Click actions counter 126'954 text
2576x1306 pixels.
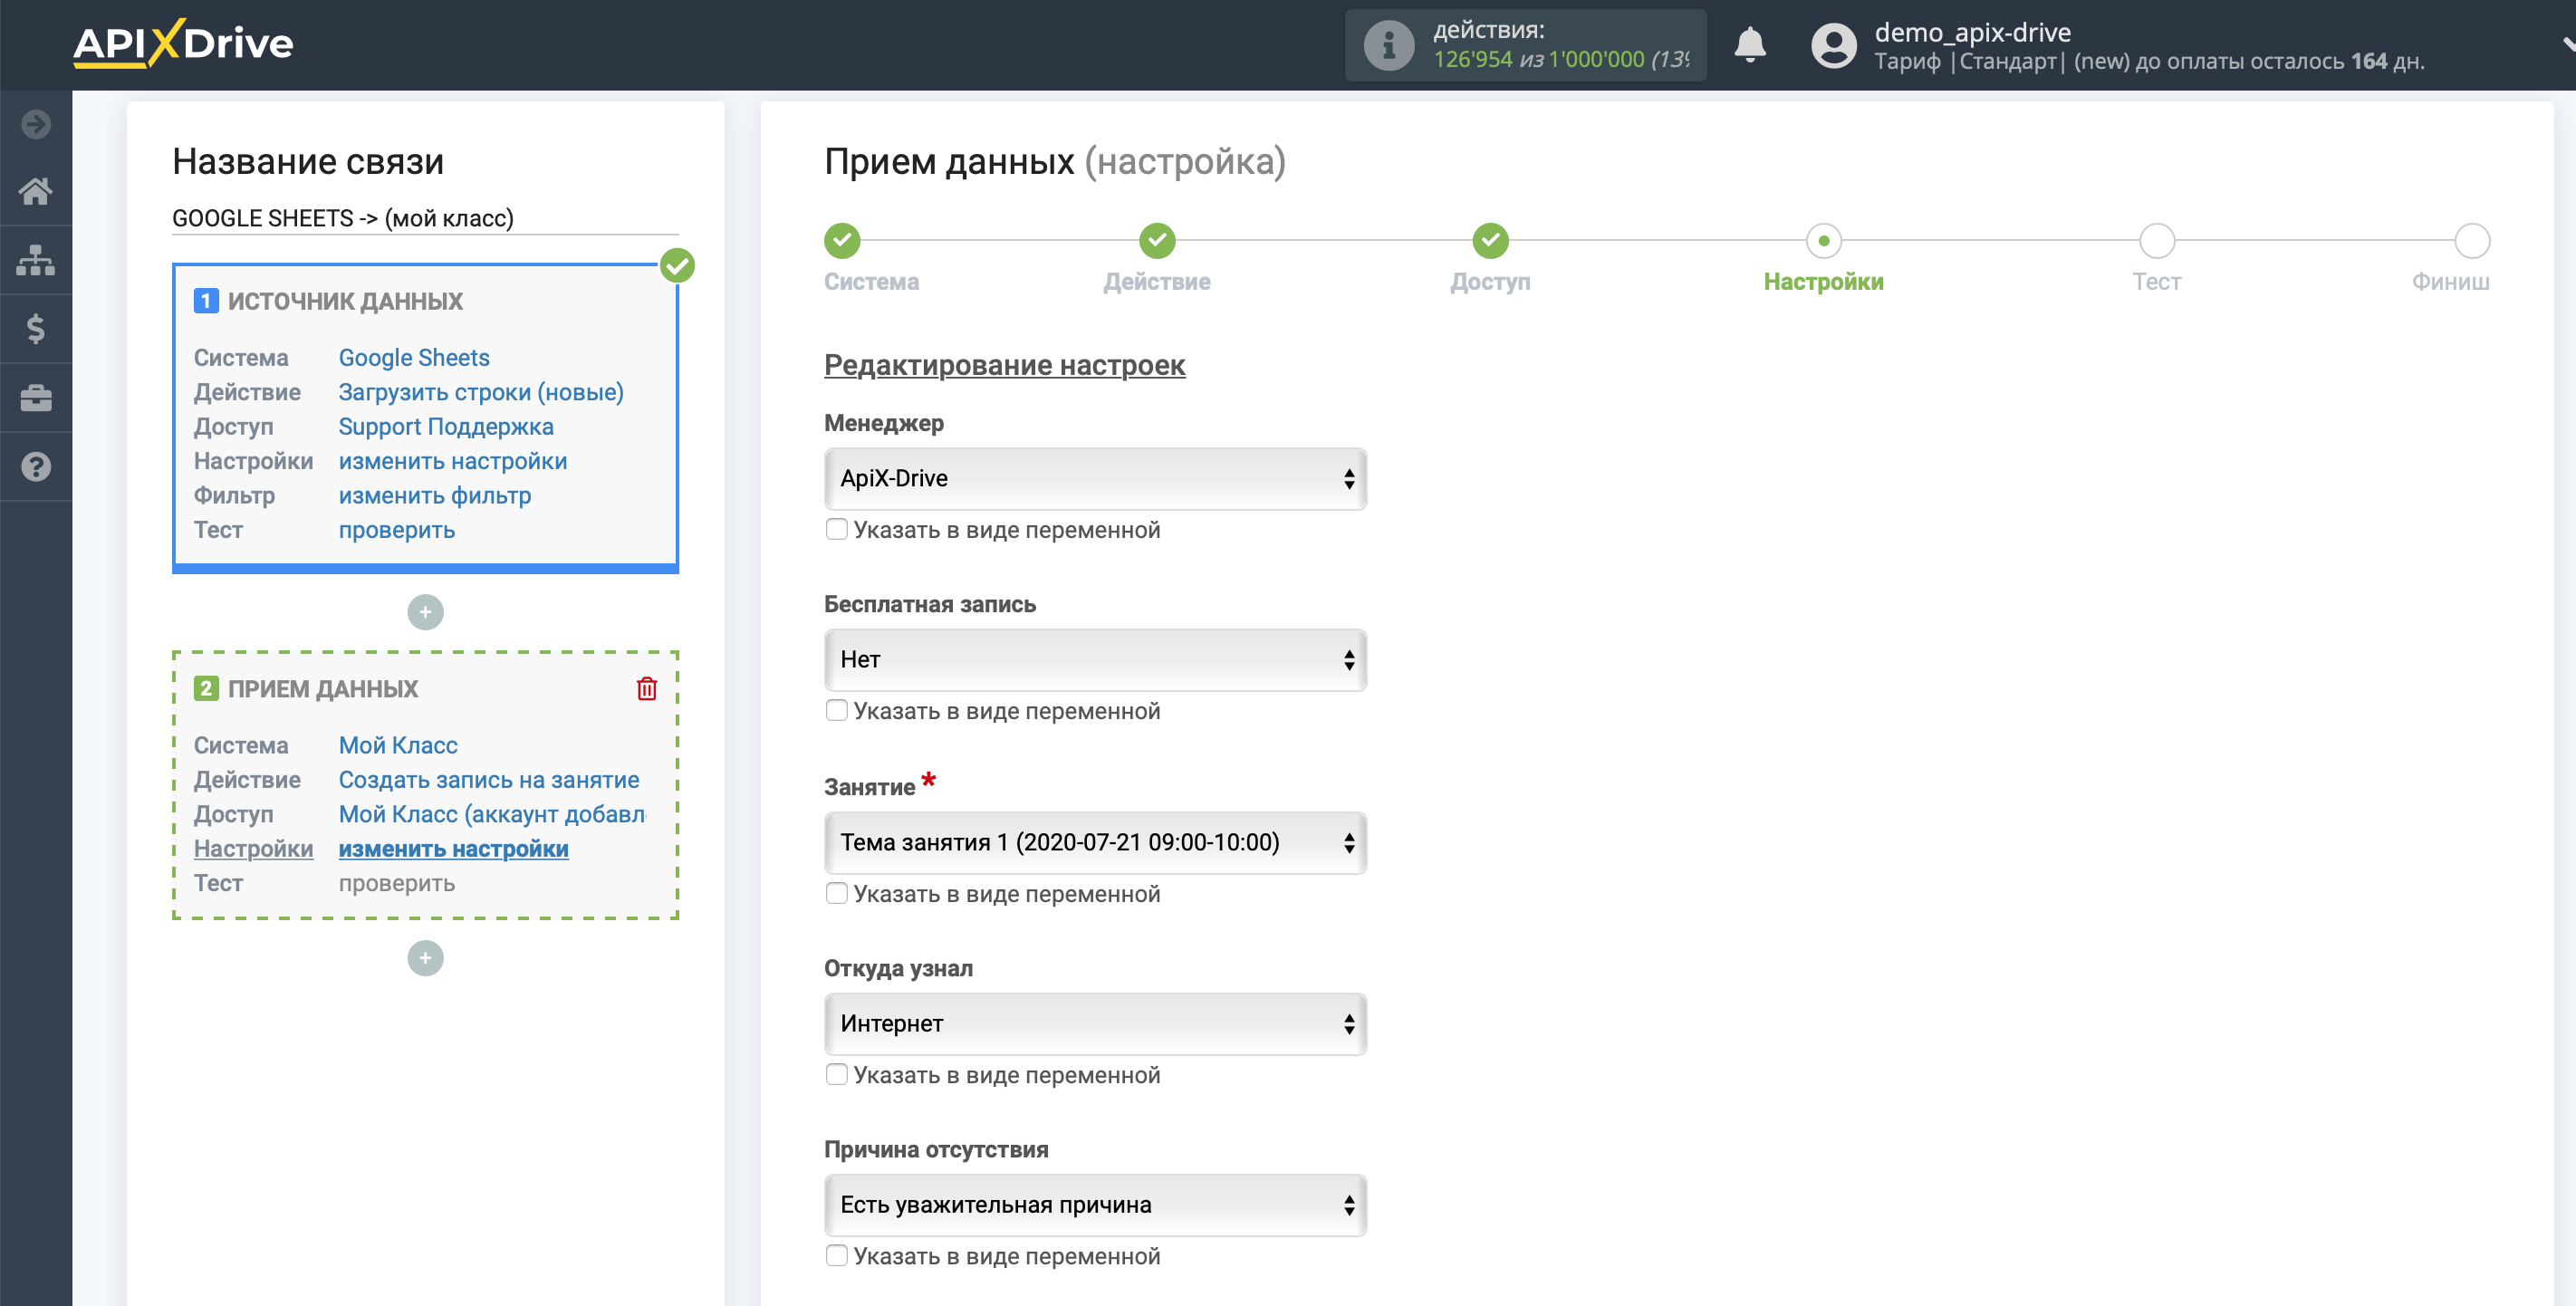click(1473, 59)
